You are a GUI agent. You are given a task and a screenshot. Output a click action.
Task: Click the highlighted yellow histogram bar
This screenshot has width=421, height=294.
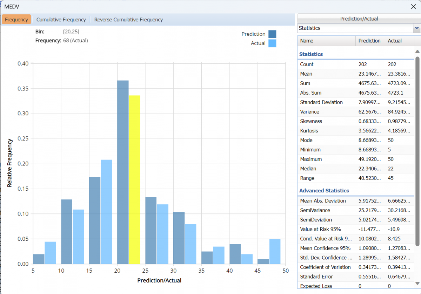click(134, 179)
